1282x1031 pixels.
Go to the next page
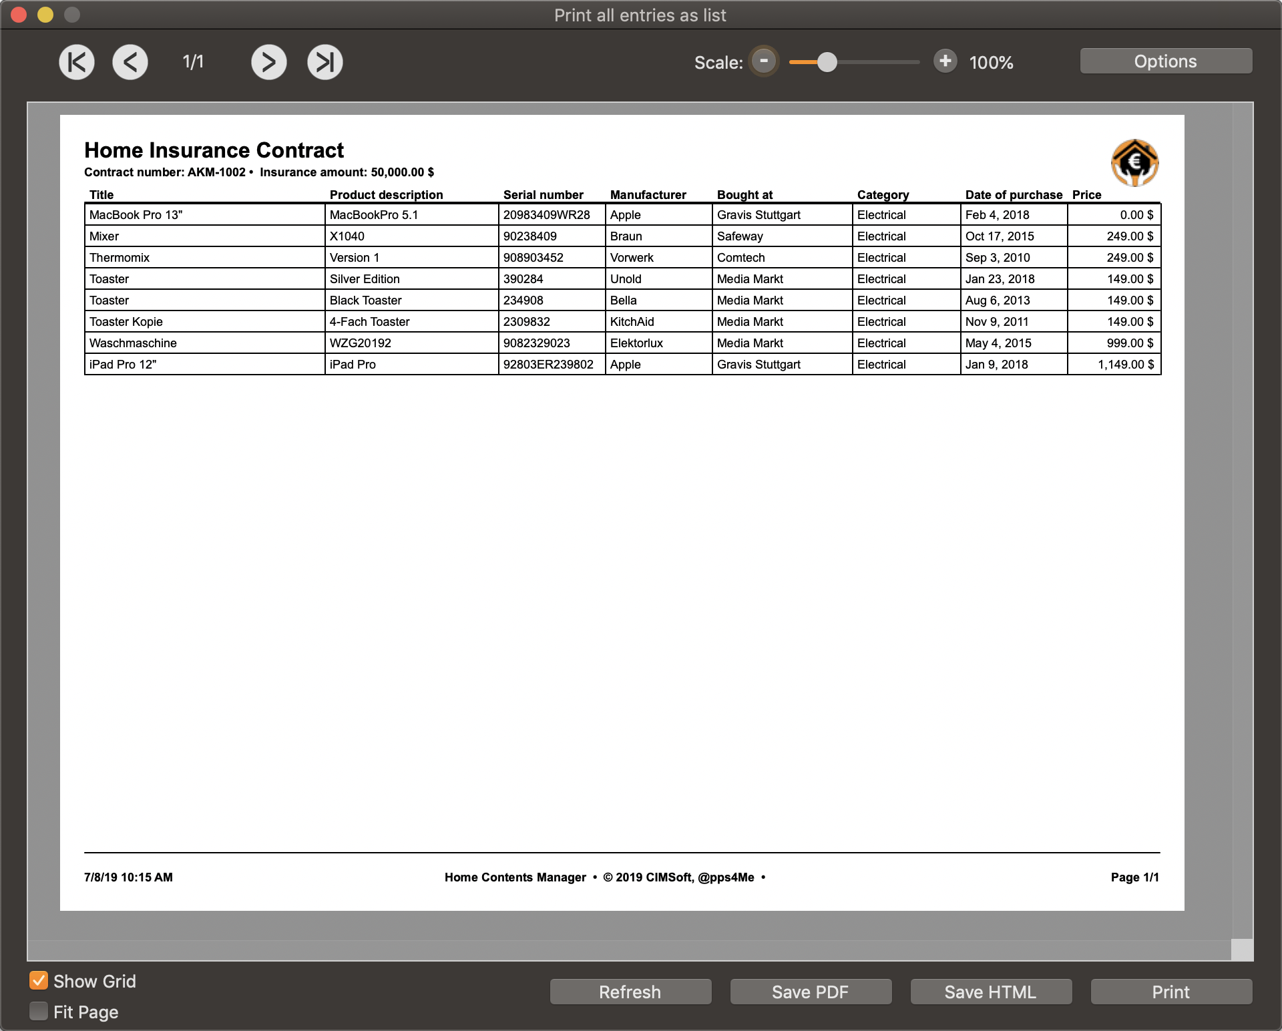[x=269, y=62]
